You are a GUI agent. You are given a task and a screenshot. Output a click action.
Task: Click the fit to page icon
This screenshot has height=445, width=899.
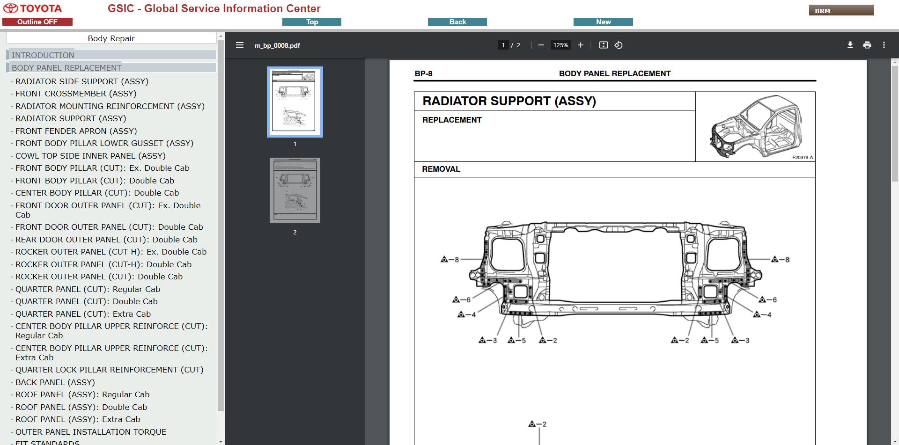(x=604, y=45)
